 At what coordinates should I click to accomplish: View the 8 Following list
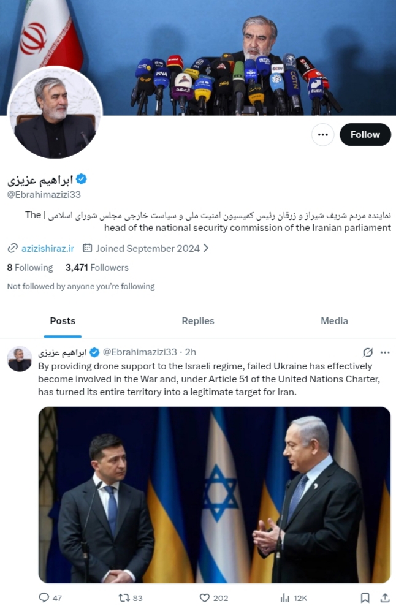click(x=30, y=267)
